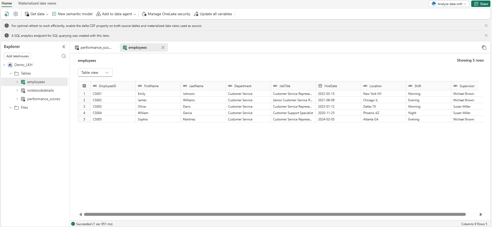Click the Add lakehouses button
492x227 pixels.
point(18,56)
